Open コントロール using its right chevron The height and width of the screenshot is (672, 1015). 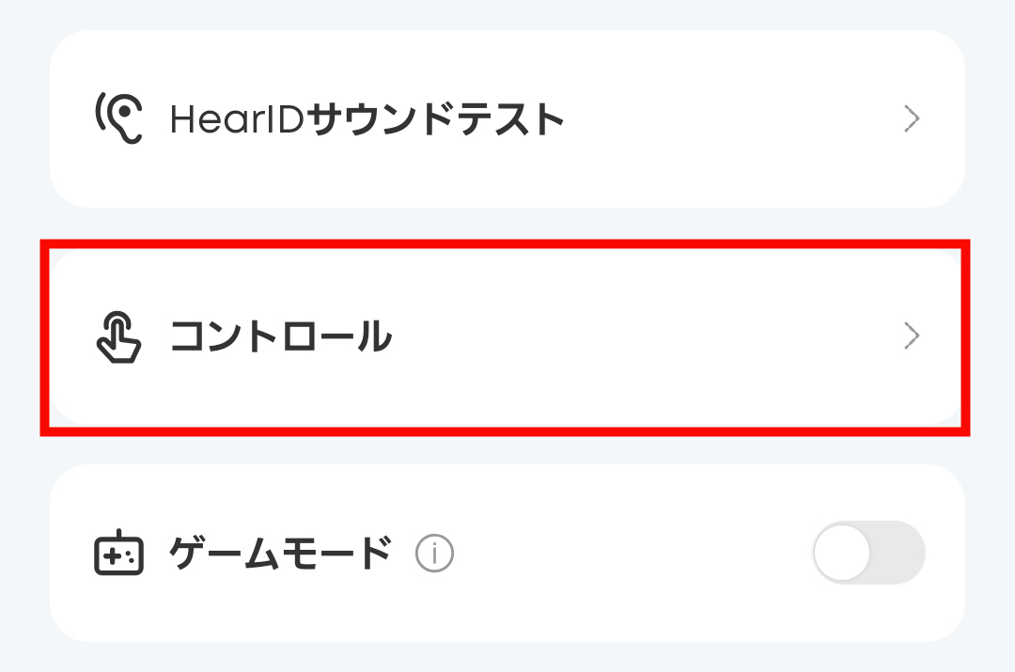[912, 336]
